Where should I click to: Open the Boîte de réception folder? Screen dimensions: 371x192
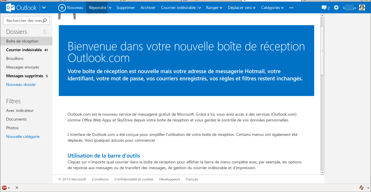pyautogui.click(x=26, y=41)
